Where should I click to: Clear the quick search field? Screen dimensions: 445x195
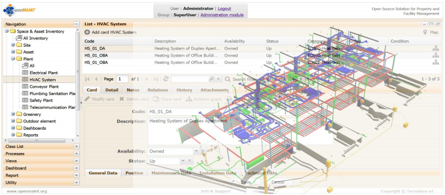(218, 79)
